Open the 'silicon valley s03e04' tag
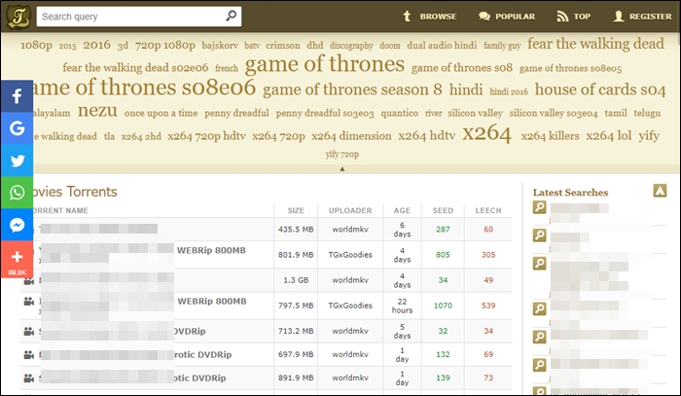 554,113
